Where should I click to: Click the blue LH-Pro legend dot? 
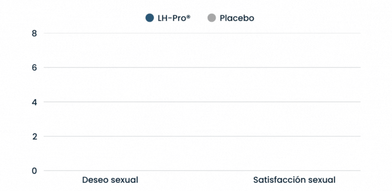150,18
